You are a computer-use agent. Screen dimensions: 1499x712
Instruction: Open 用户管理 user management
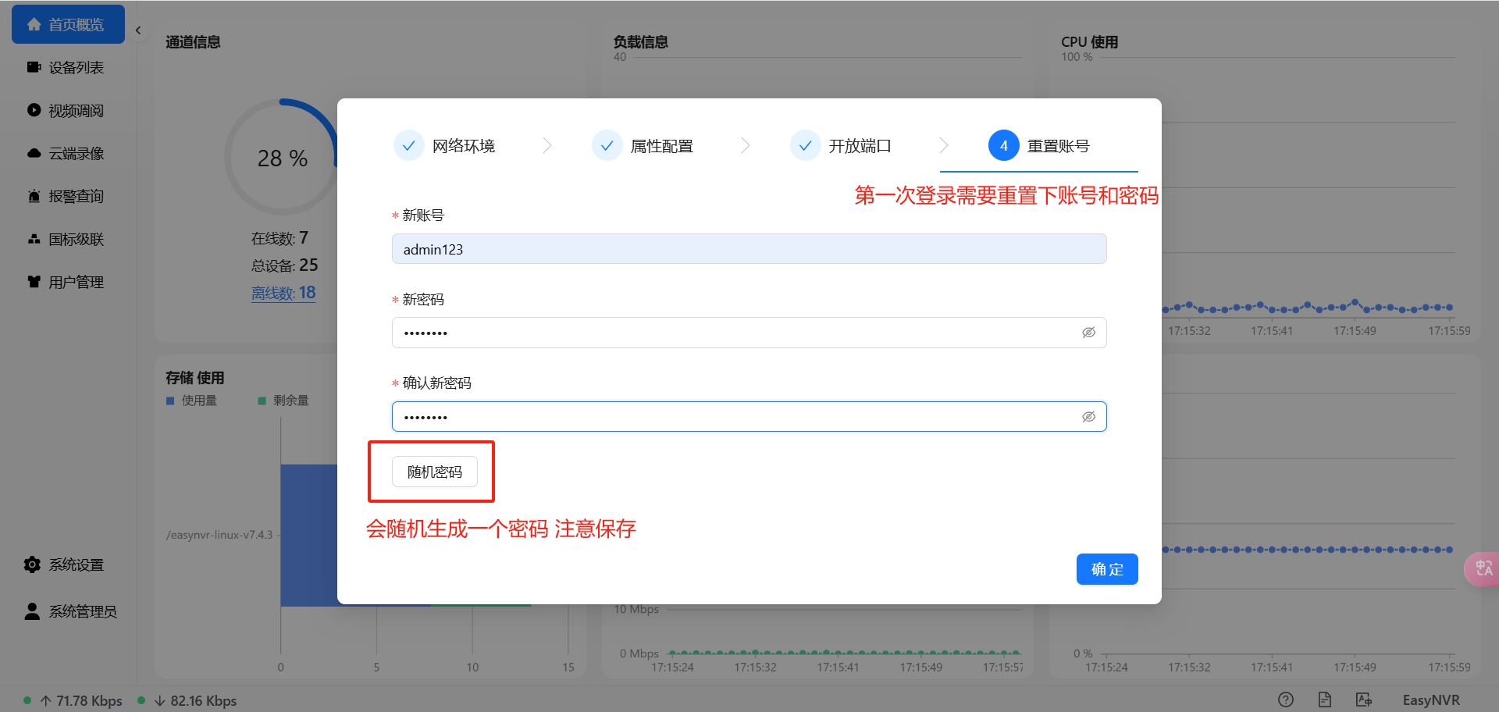click(32, 282)
